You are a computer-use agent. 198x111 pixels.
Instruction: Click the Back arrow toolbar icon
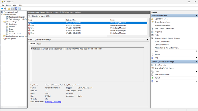(2, 9)
